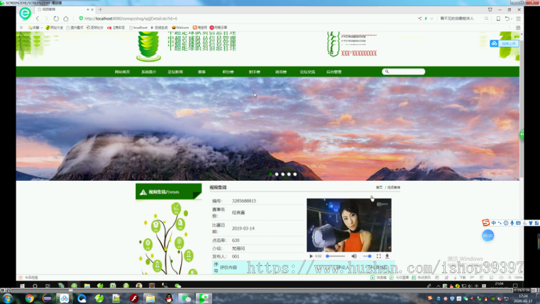Screen dimensions: 540x304
Task: Play the embedded video clip
Action: tap(311, 256)
